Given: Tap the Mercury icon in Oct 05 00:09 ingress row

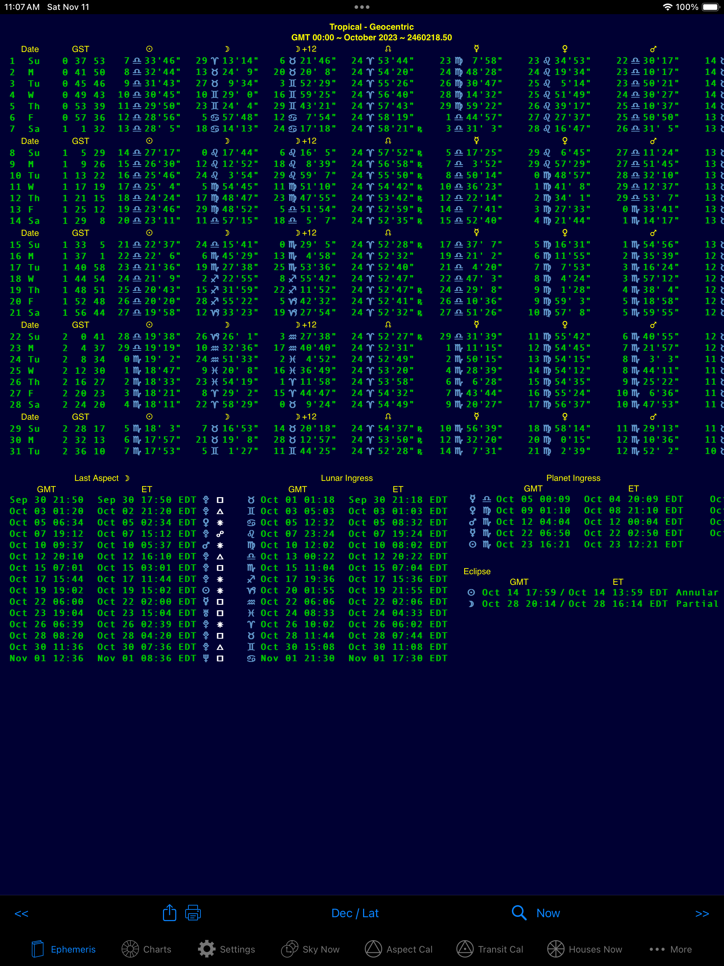Looking at the screenshot, I should click(472, 499).
